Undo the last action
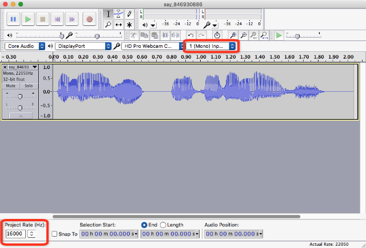Viewport: 366px width, 248px height. pos(190,35)
